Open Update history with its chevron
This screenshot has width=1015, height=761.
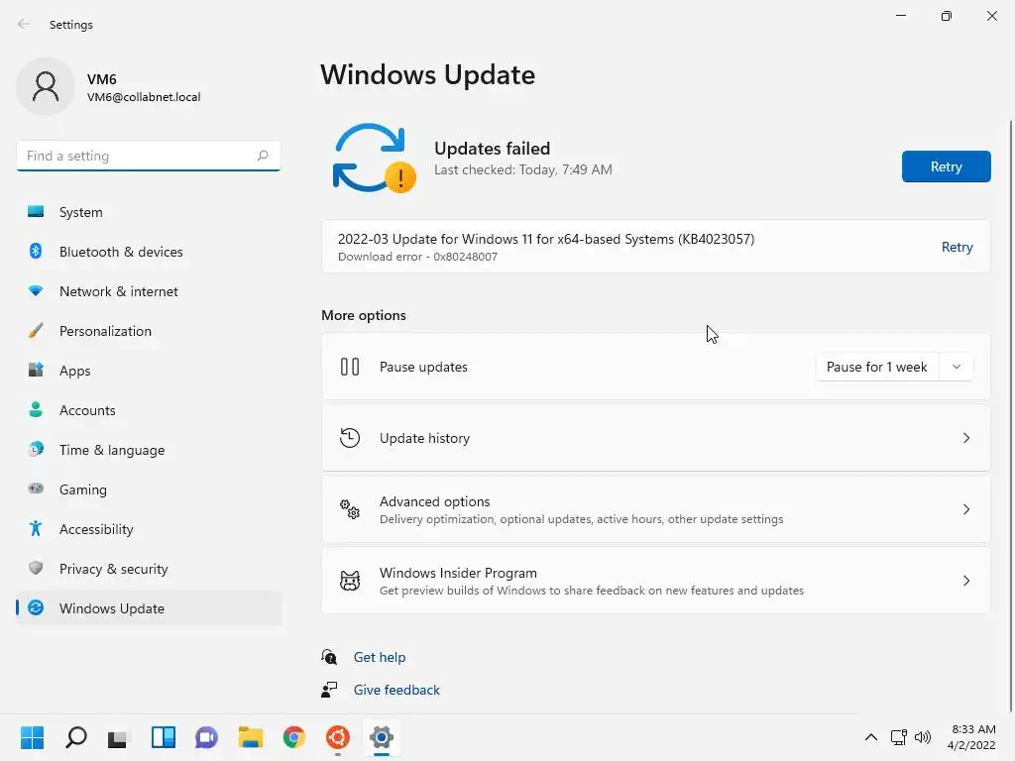point(965,438)
